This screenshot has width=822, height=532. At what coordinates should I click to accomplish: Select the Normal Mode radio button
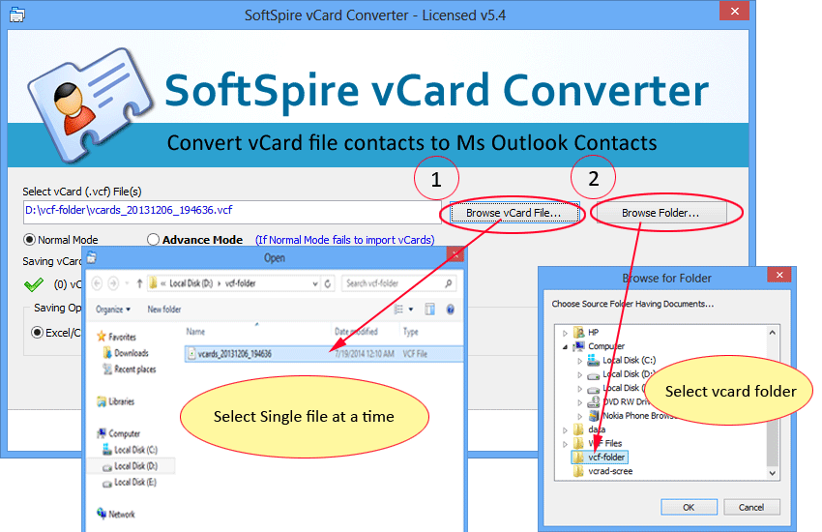point(30,240)
